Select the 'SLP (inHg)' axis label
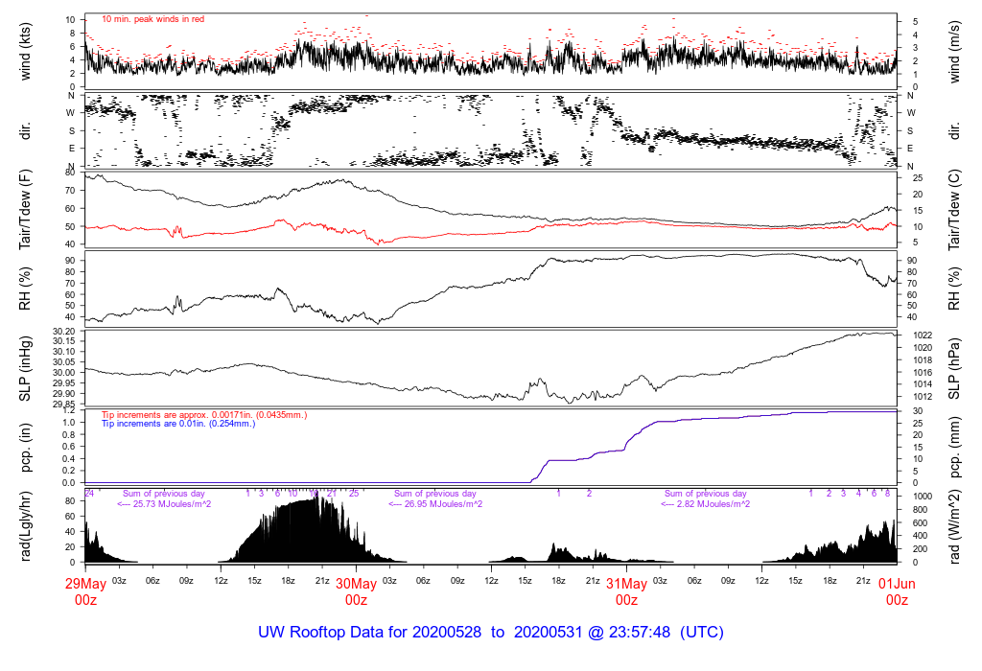 click(x=25, y=369)
